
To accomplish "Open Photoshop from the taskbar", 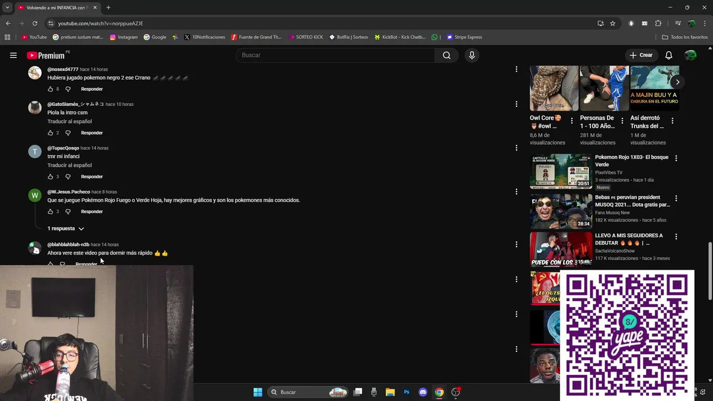I will coord(407,392).
